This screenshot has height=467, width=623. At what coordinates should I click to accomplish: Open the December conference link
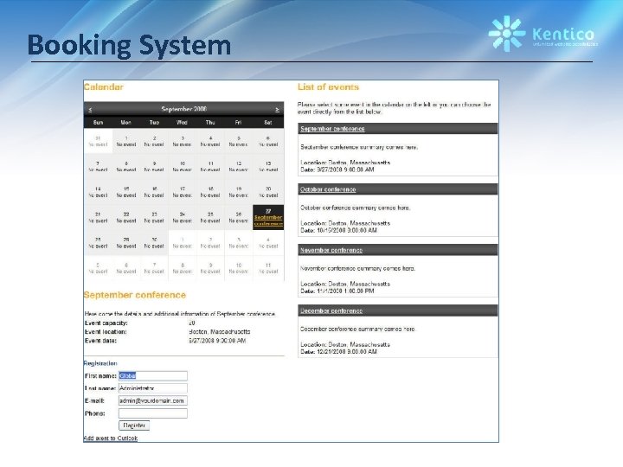(331, 311)
